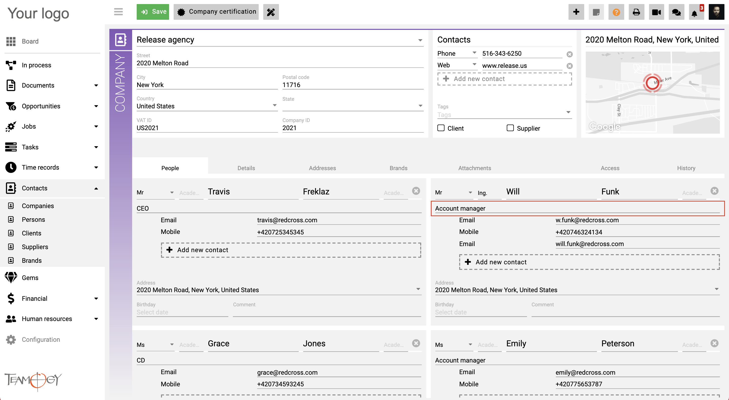
Task: Start video call via camera icon
Action: (656, 12)
